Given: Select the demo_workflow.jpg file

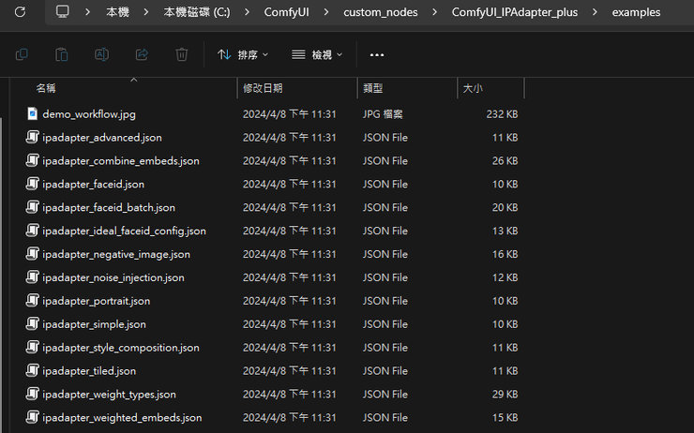Looking at the screenshot, I should point(89,114).
